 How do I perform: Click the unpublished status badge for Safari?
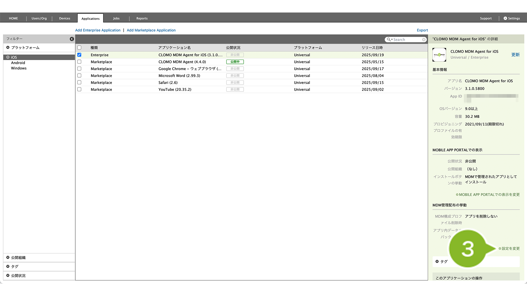[x=235, y=83]
